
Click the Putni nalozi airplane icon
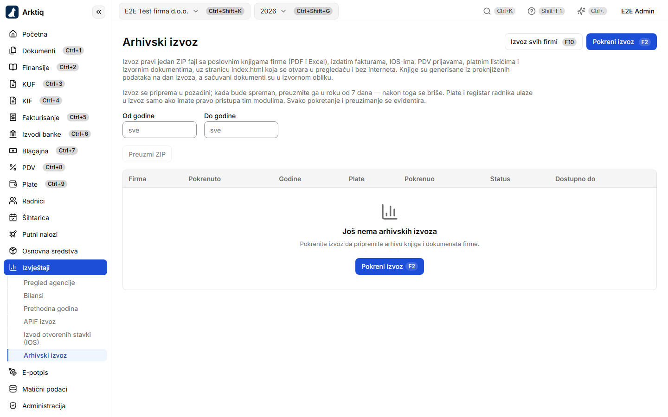point(13,234)
